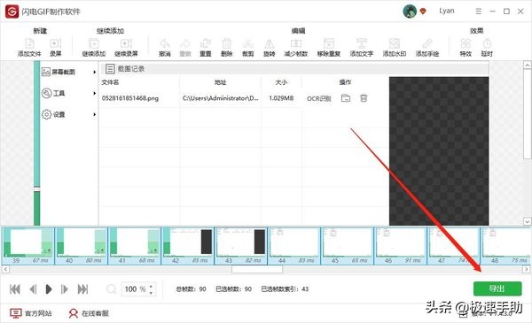This screenshot has width=532, height=323.
Task: Select frame 42 thumbnail in timeline
Action: [188, 246]
